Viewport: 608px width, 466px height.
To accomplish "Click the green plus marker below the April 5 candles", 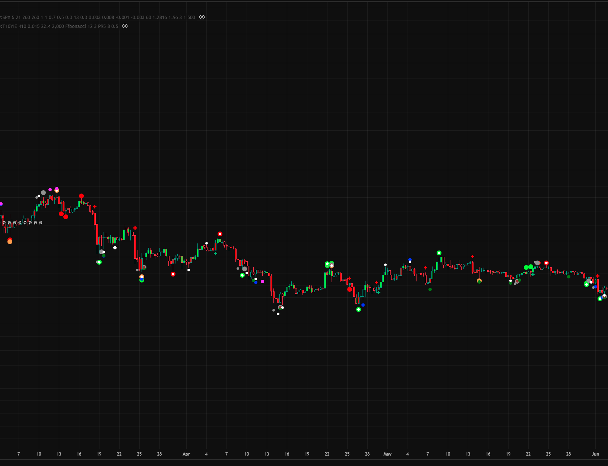I will pos(215,254).
